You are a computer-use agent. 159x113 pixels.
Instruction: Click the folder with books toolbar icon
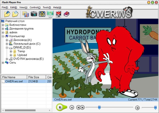coord(26,14)
